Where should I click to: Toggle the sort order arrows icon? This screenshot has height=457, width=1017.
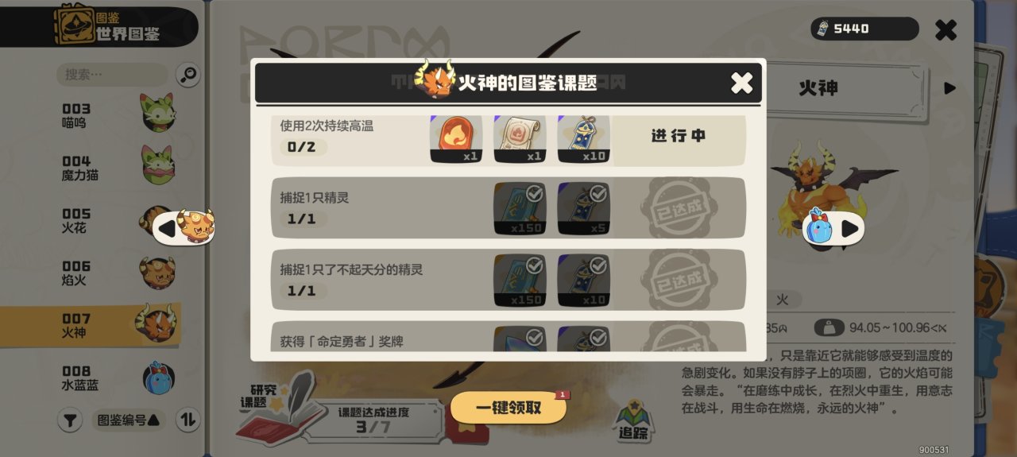(x=188, y=420)
